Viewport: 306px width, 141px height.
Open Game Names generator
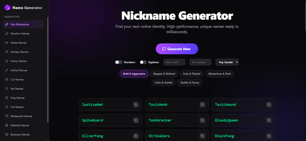[23, 43]
